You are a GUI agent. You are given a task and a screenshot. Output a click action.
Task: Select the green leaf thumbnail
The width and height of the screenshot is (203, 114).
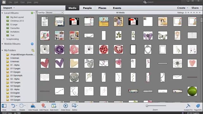(x=118, y=35)
